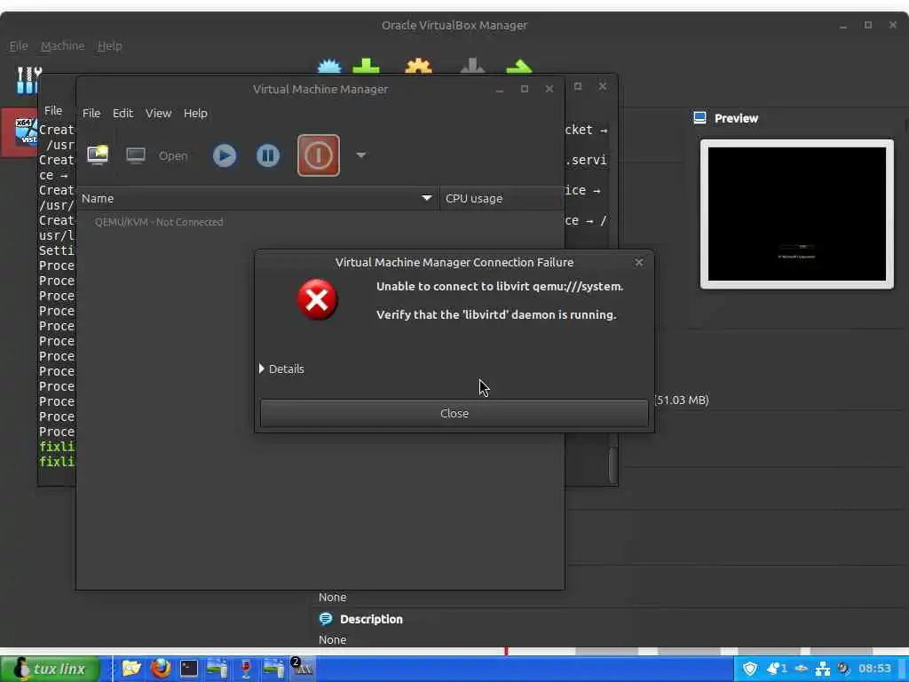Open Virtual Machine Manager File menu
Image resolution: width=909 pixels, height=682 pixels.
coord(91,113)
